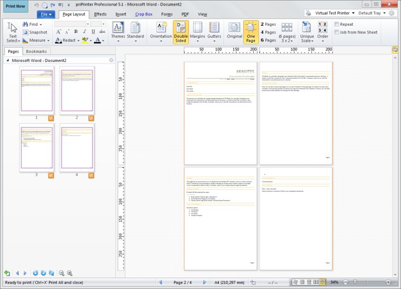Select the Orientation tool icon
The width and height of the screenshot is (401, 289).
(x=161, y=27)
